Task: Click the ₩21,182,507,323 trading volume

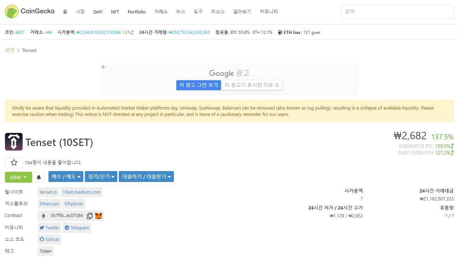Action: (437, 199)
